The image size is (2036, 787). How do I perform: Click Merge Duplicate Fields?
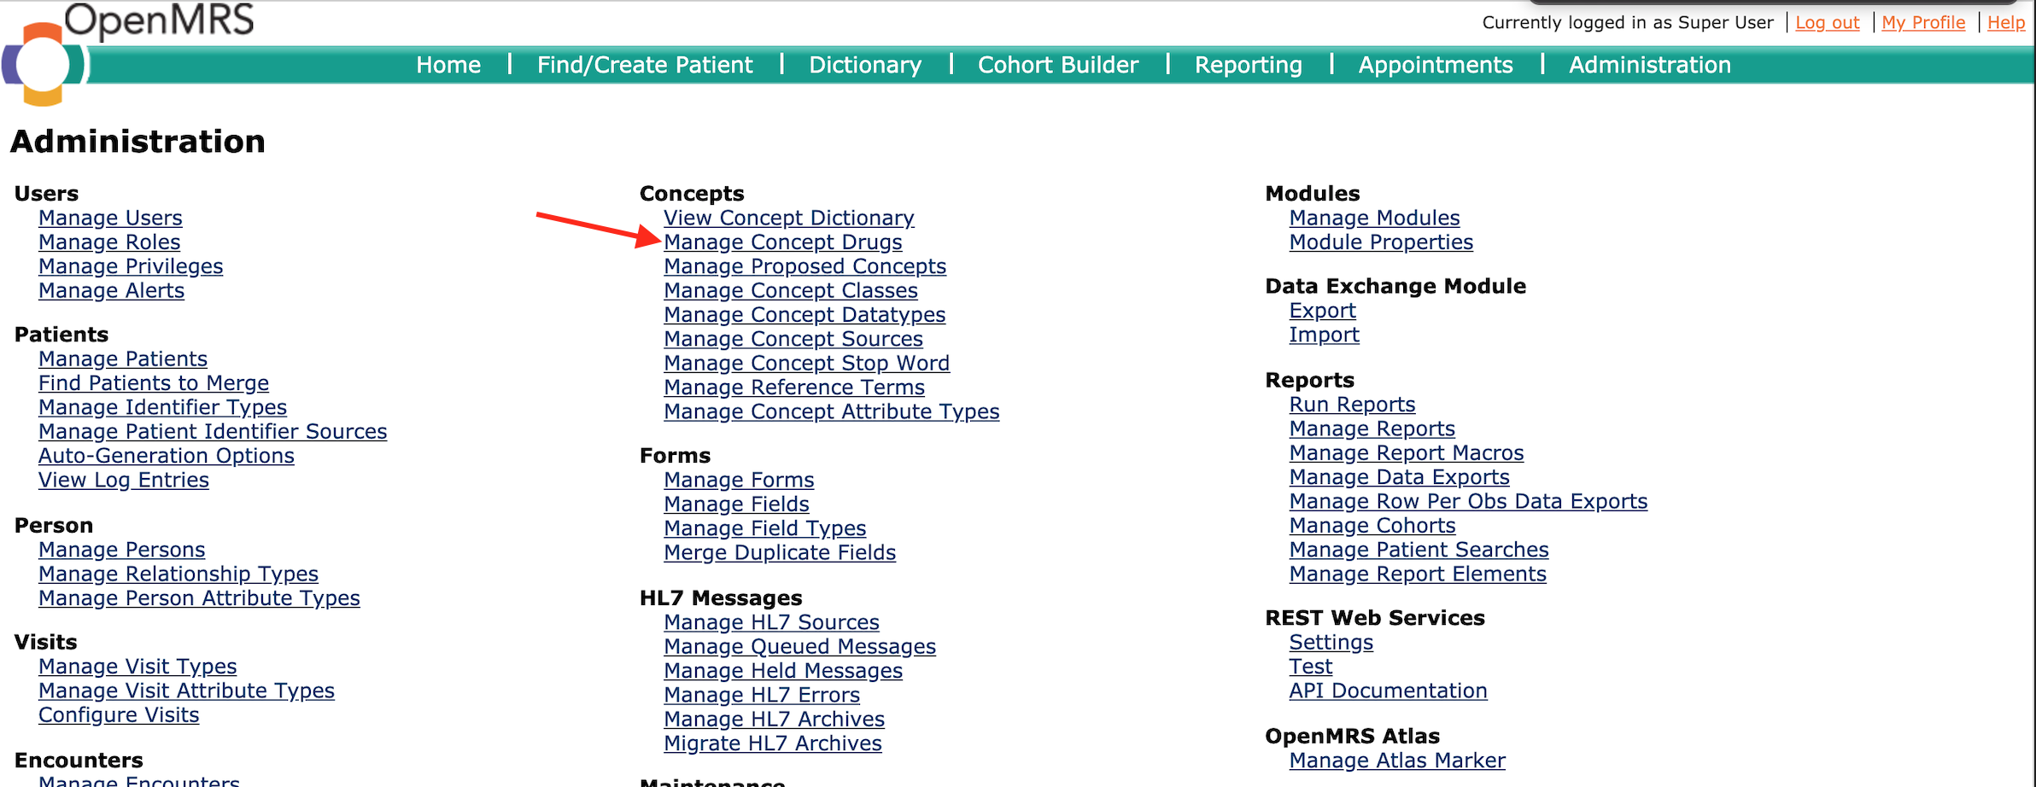point(781,553)
